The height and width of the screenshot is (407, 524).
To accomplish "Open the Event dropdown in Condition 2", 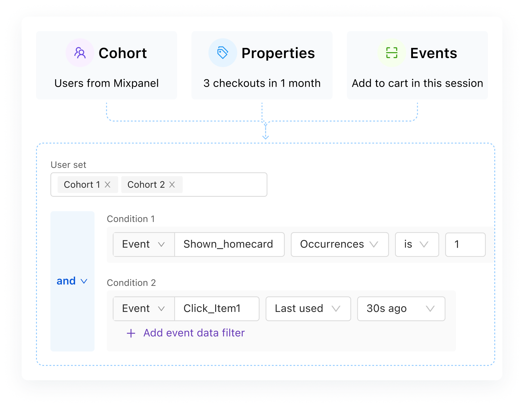I will tap(143, 308).
